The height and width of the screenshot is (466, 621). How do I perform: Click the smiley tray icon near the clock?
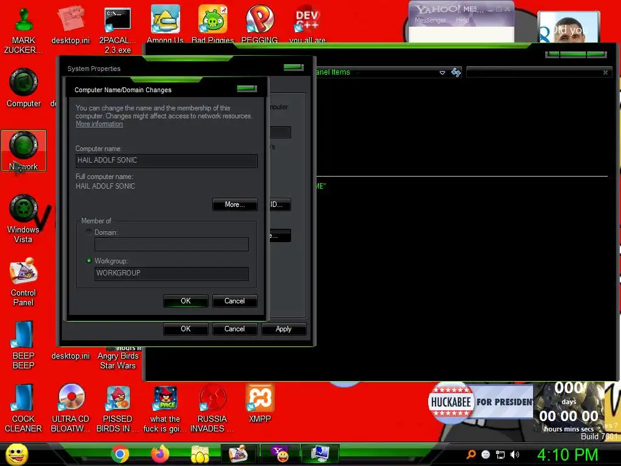486,454
